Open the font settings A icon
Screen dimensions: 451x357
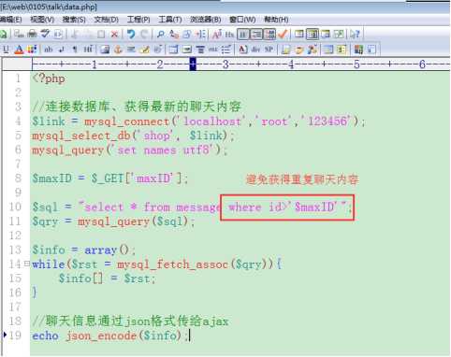pos(216,34)
